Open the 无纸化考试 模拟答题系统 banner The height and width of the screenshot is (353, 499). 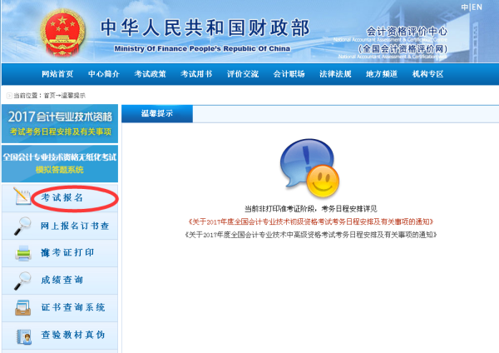coord(60,163)
